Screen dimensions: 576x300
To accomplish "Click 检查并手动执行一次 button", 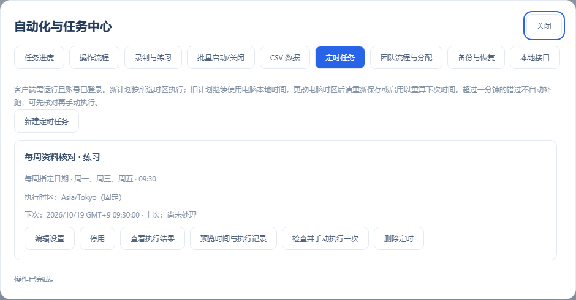I will pyautogui.click(x=325, y=238).
